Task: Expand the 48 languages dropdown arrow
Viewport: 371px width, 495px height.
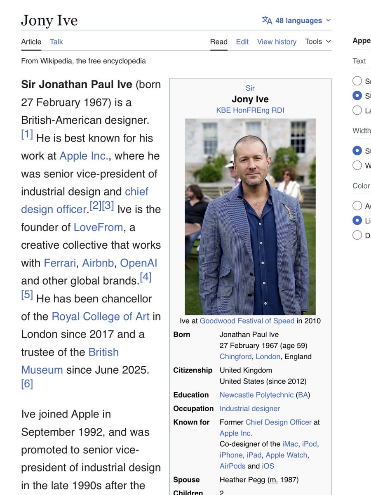Action: click(x=328, y=20)
